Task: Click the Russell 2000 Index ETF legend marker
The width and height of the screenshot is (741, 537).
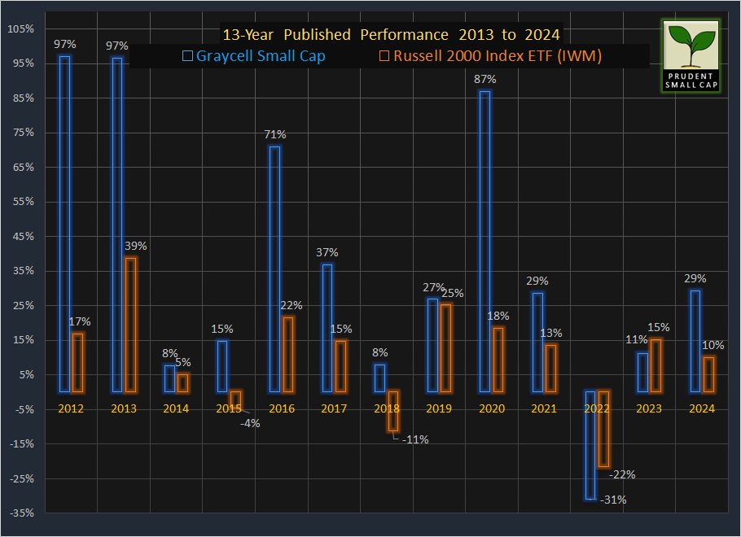Action: point(384,55)
